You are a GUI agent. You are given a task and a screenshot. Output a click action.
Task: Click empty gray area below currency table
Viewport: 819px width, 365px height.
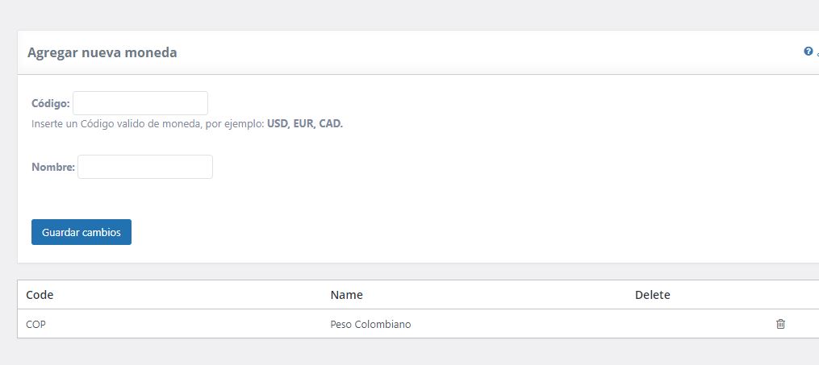coord(403,353)
